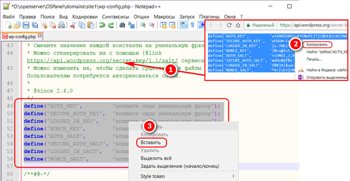Open the Replace dialog icon
This screenshot has width=350, height=181.
pos(131,25)
